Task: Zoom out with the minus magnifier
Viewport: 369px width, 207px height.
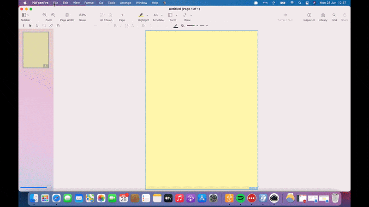Action: coord(44,15)
